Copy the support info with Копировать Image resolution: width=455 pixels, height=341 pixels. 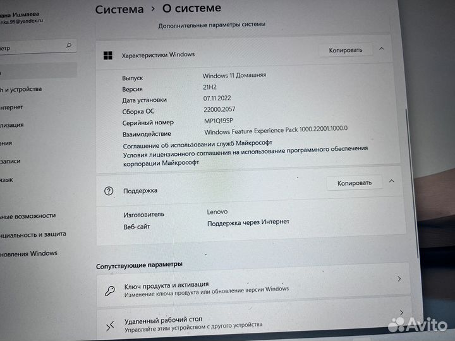point(355,183)
